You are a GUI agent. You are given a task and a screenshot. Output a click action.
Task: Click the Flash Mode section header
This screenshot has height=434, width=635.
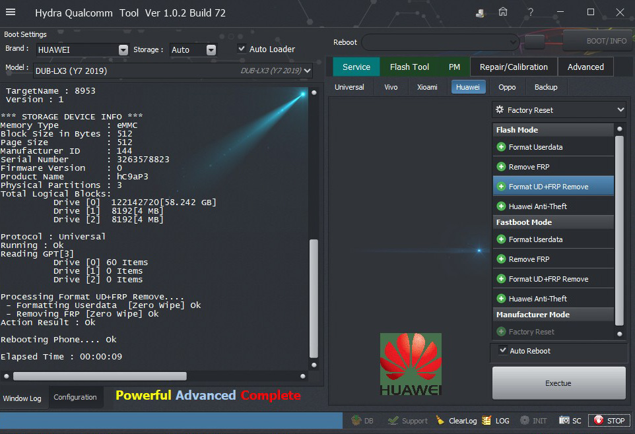553,130
